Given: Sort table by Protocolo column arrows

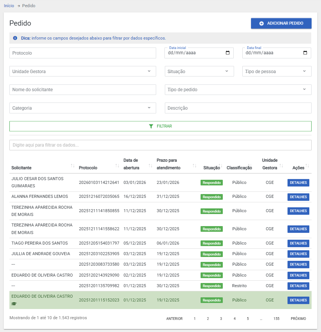Looking at the screenshot, I should pos(117,166).
